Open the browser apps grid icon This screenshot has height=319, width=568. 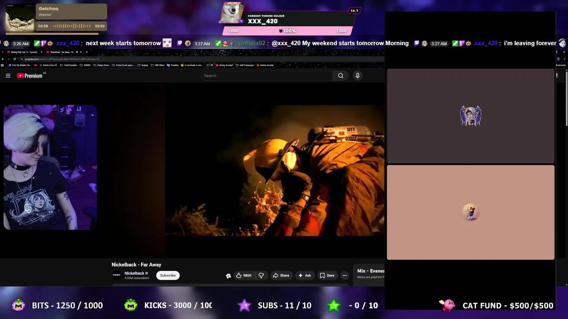pyautogui.click(x=3, y=65)
